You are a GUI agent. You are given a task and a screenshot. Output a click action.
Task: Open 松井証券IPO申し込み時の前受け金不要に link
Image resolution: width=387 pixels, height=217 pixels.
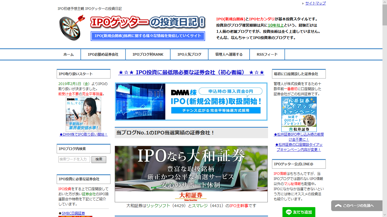point(299,137)
